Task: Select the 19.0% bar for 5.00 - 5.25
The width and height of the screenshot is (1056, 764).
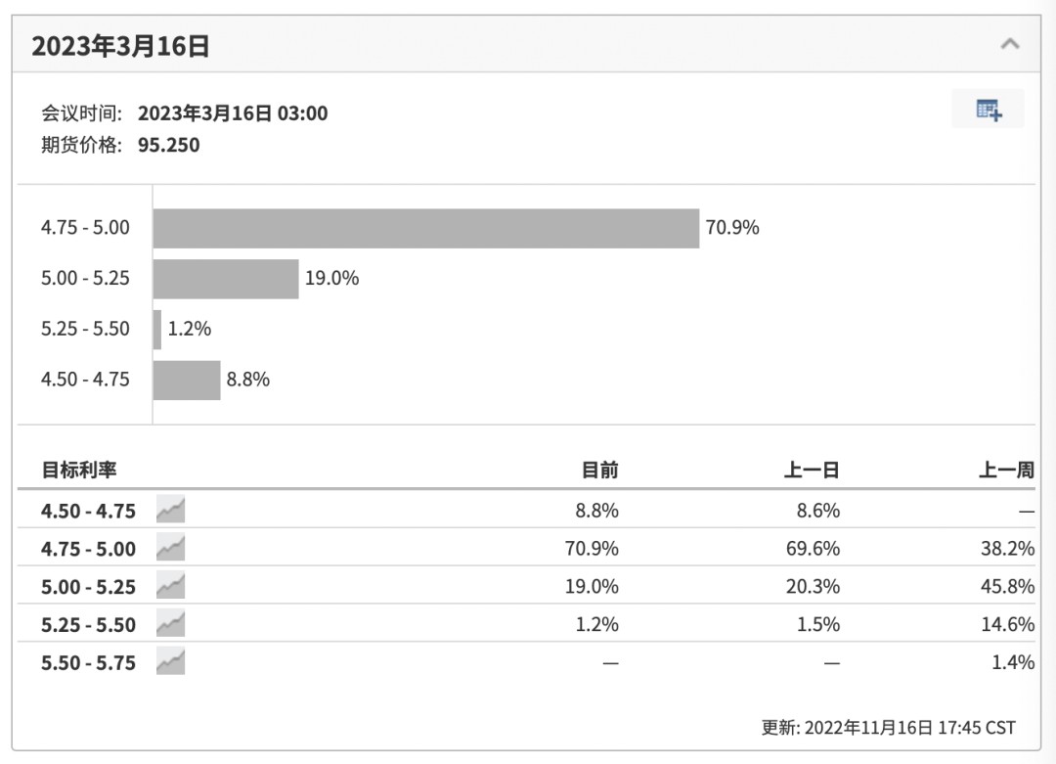Action: point(225,279)
